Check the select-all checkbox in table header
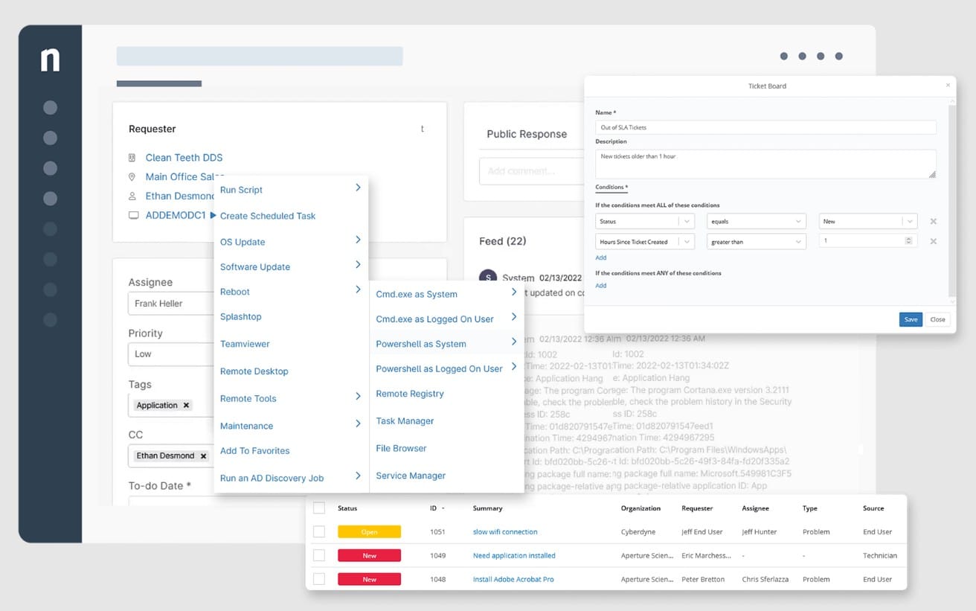The image size is (976, 611). 319,508
